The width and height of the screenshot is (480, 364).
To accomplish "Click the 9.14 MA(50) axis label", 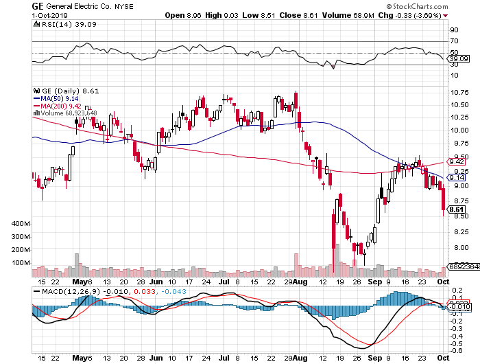I will (x=457, y=178).
